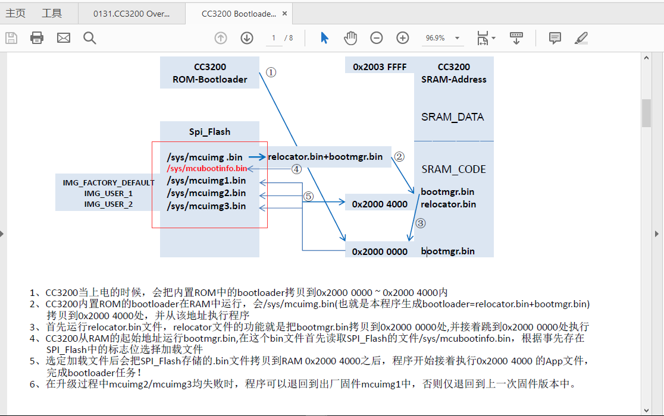Image resolution: width=664 pixels, height=416 pixels.
Task: Print the document with printer icon
Action: (x=37, y=38)
